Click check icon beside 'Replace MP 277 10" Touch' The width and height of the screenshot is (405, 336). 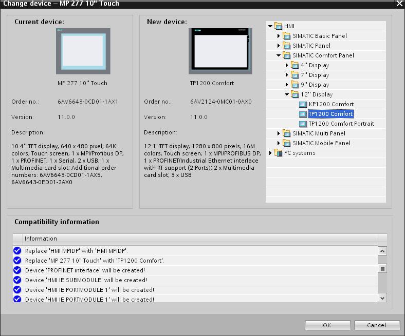click(x=17, y=261)
